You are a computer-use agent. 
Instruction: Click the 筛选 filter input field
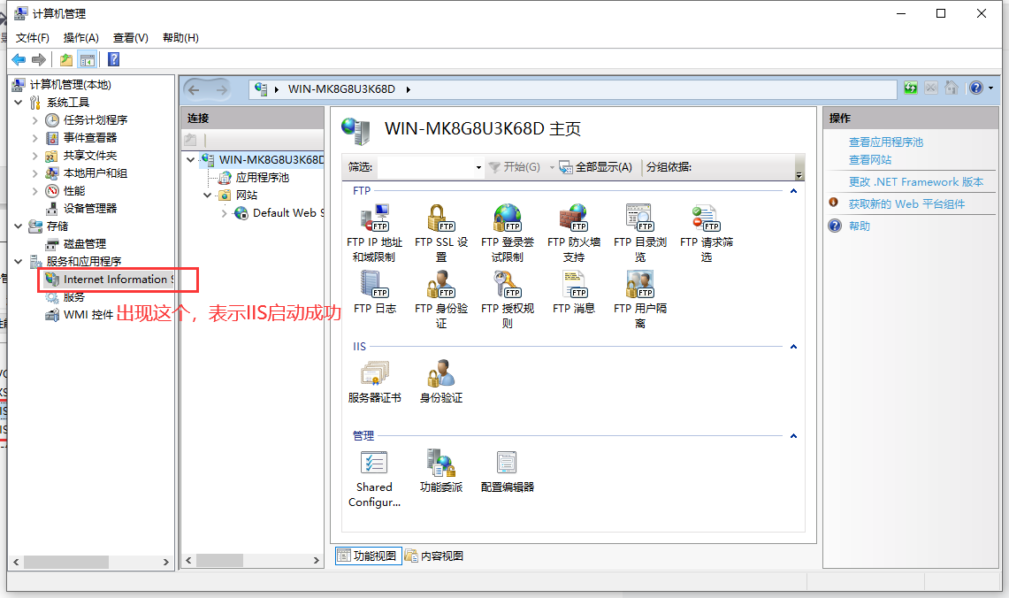click(x=426, y=167)
